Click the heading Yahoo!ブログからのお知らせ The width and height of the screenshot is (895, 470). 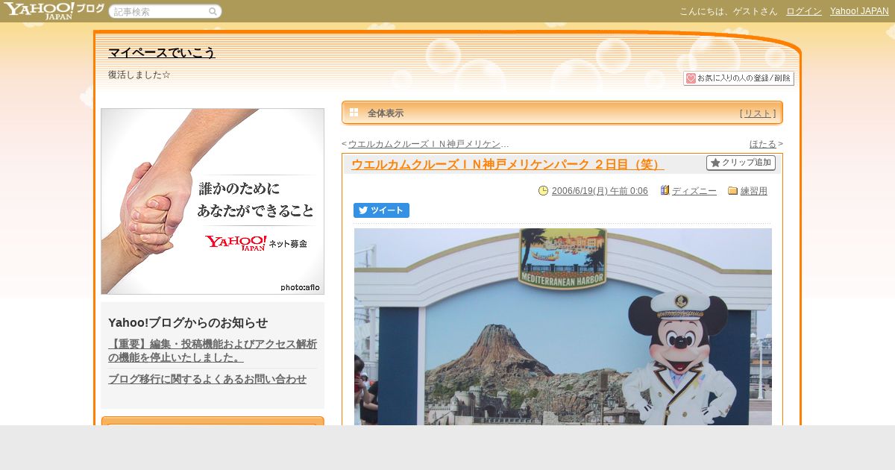point(188,322)
